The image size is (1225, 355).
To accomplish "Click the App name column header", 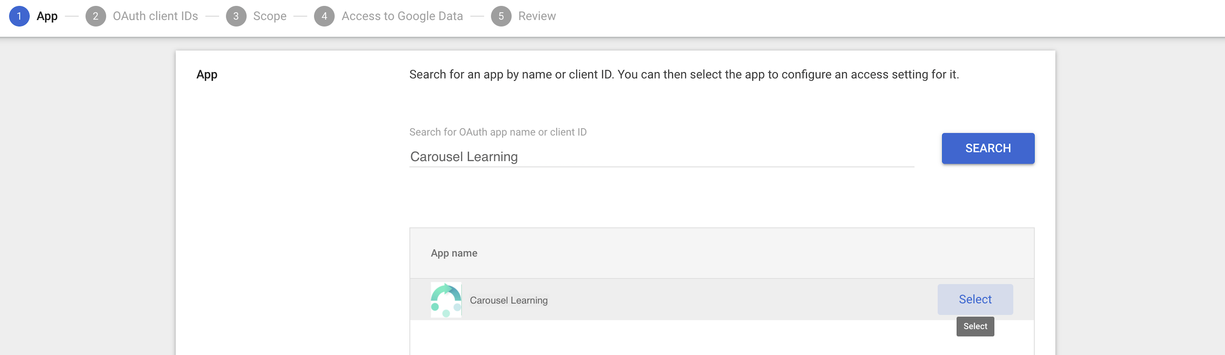I will [x=454, y=254].
